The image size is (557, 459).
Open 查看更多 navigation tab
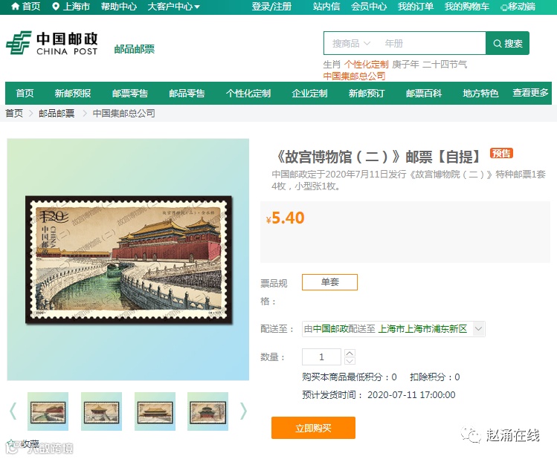[531, 93]
